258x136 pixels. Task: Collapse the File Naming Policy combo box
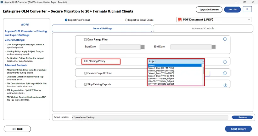pyautogui.click(x=203, y=61)
